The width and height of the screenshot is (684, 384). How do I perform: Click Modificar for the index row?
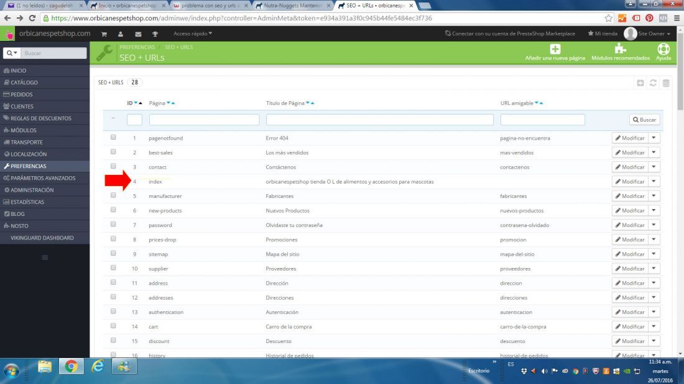(630, 182)
